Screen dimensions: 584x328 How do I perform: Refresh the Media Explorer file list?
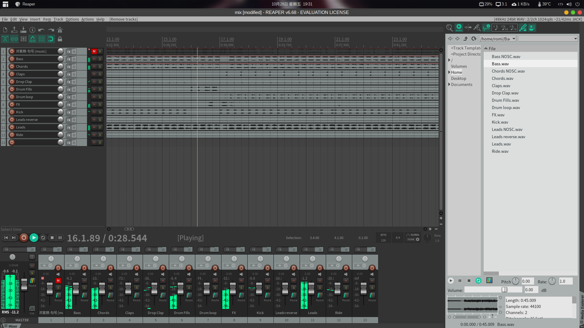pyautogui.click(x=474, y=39)
